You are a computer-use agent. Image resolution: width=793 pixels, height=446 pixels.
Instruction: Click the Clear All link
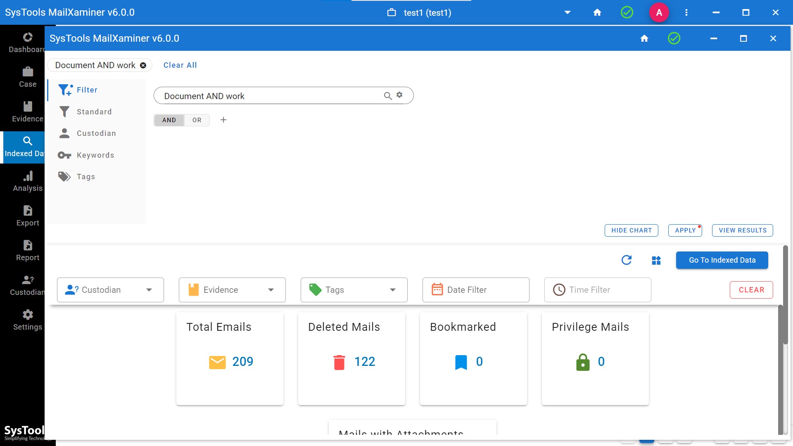click(180, 65)
